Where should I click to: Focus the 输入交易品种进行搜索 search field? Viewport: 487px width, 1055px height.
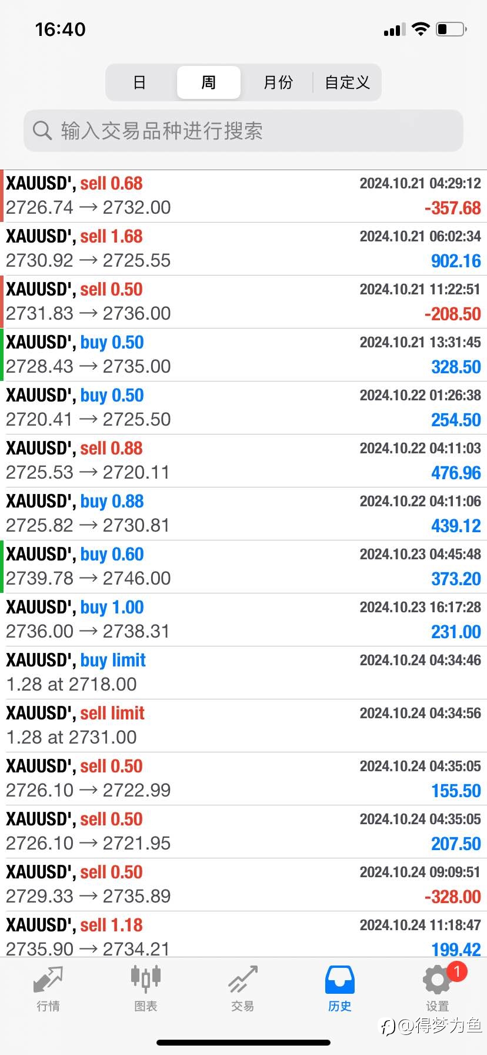243,131
